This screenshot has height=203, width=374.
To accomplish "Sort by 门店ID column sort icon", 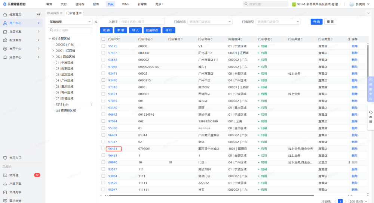I will point(120,39).
